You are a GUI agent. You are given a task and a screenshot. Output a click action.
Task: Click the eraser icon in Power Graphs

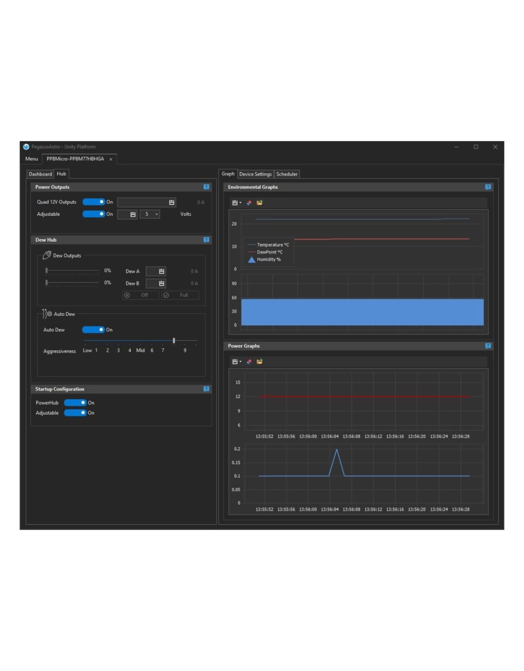tap(249, 361)
